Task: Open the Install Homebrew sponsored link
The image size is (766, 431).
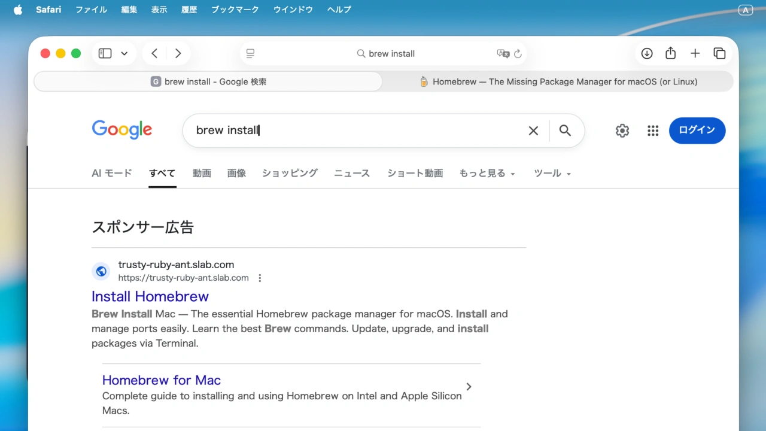Action: 150,296
